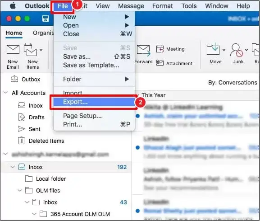The width and height of the screenshot is (260, 221).
Task: Open the Apple menu
Action: (13, 6)
